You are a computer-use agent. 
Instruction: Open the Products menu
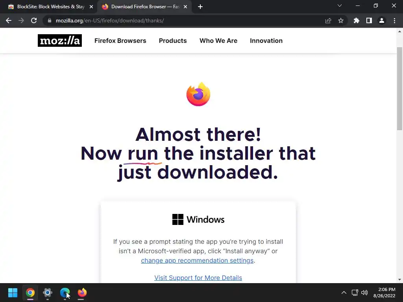point(173,41)
